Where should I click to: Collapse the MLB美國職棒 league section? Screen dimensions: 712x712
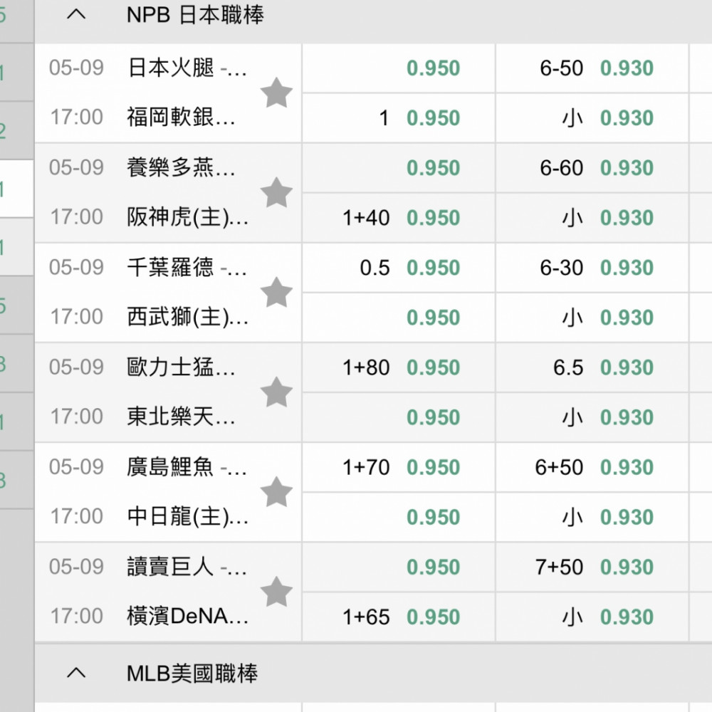(x=76, y=673)
